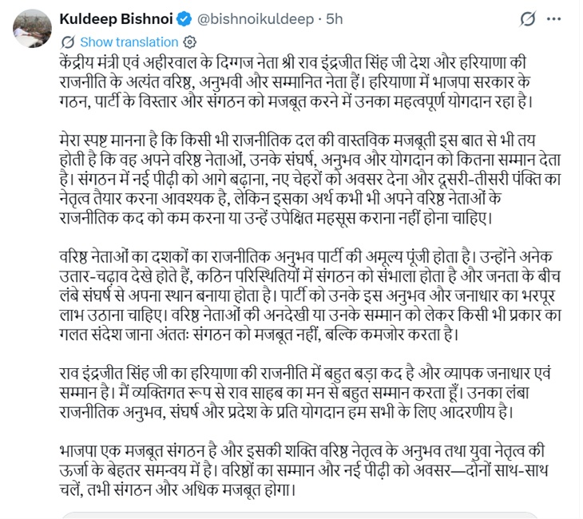Click the line starting "नेतृत्व तैयार करना आवश्यक"
Screen dimensions: 583x519
(280, 199)
